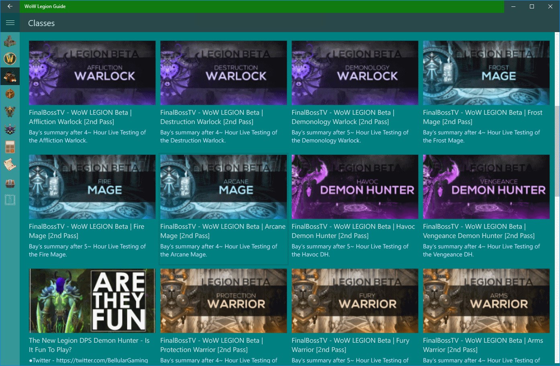The width and height of the screenshot is (560, 366).
Task: Click summary text 'the Destruction Warlock.'
Action: pos(193,140)
